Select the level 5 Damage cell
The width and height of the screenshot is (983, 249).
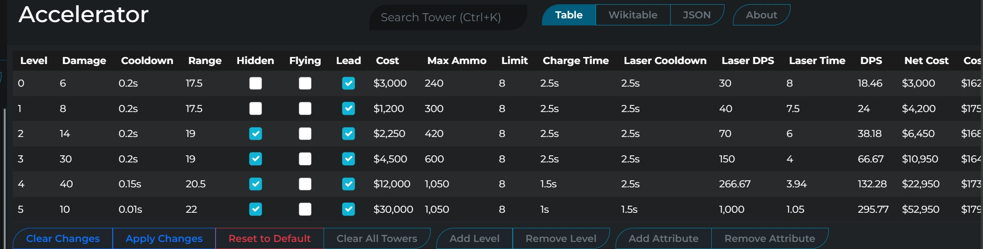tap(65, 209)
